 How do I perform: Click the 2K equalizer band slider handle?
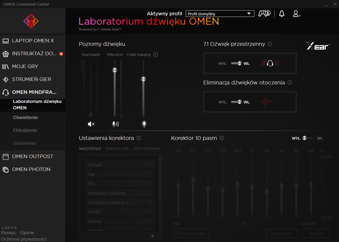pyautogui.click(x=267, y=191)
